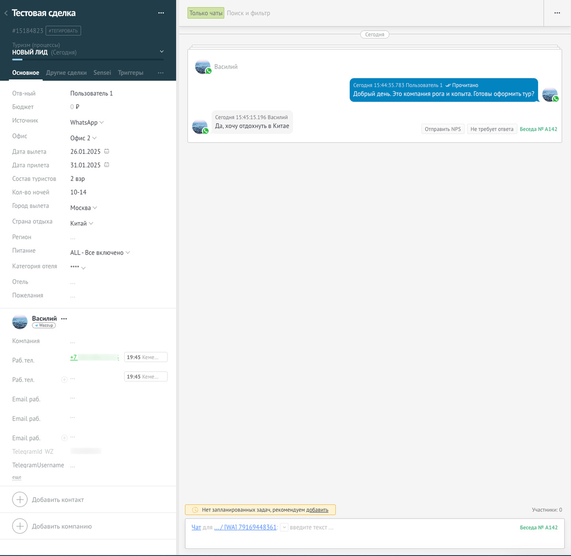Click the #ТЕГИРОВАТЬ tag button

(63, 30)
